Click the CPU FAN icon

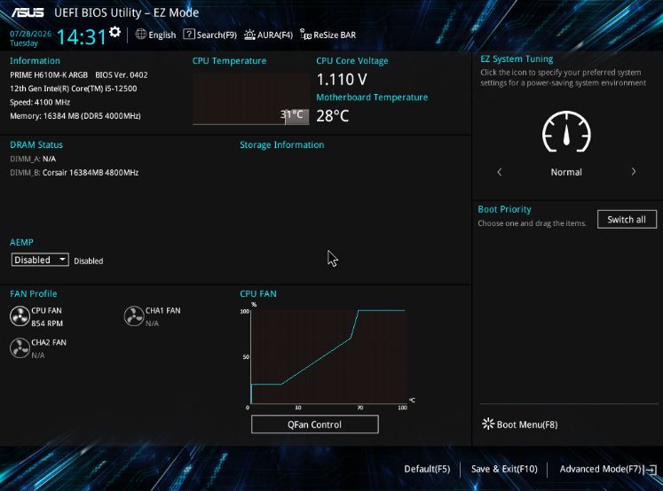point(20,316)
